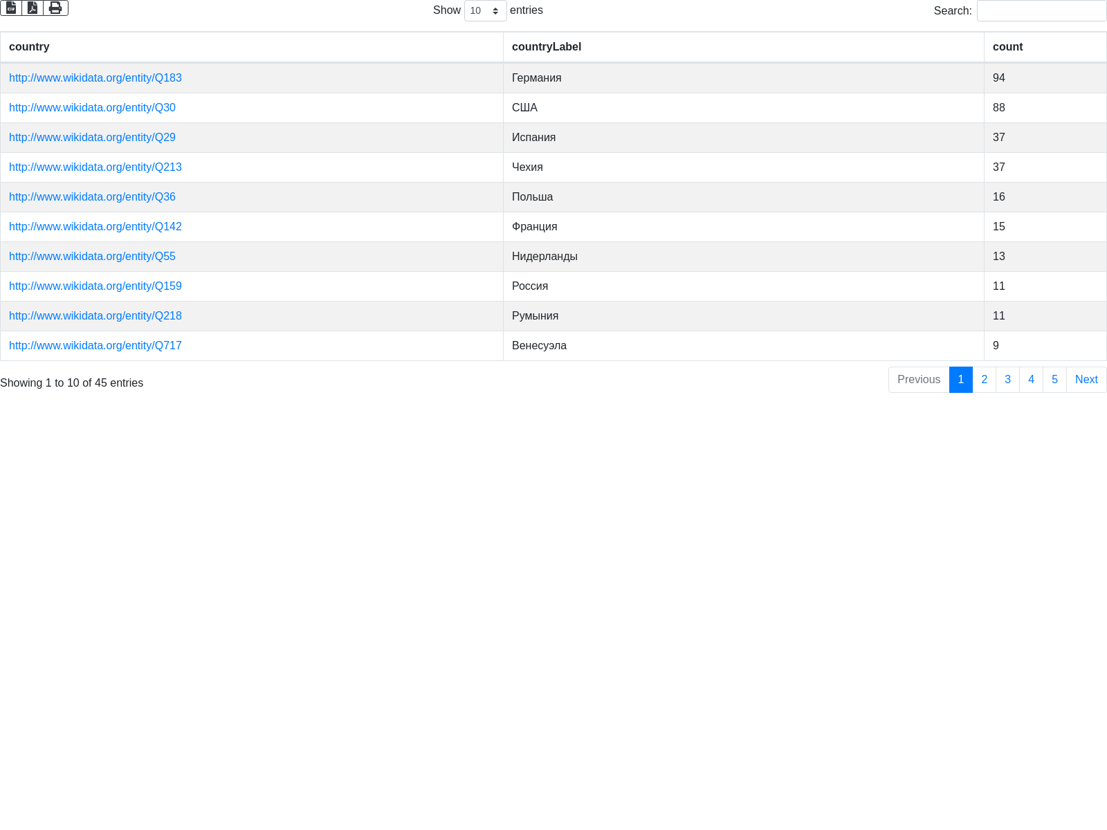This screenshot has width=1107, height=830.
Task: Select the Румыния label cell
Action: 744,316
